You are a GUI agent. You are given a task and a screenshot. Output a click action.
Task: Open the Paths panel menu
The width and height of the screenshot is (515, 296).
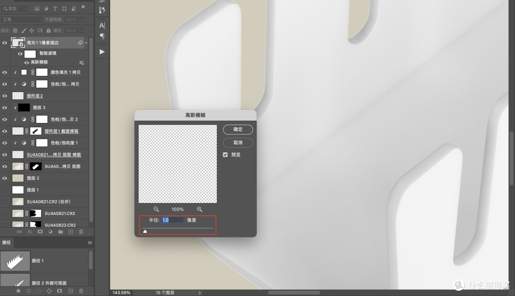(90, 243)
